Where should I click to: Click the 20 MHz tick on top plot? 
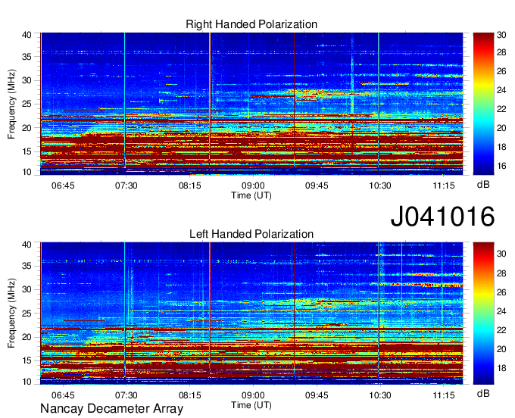pos(27,129)
